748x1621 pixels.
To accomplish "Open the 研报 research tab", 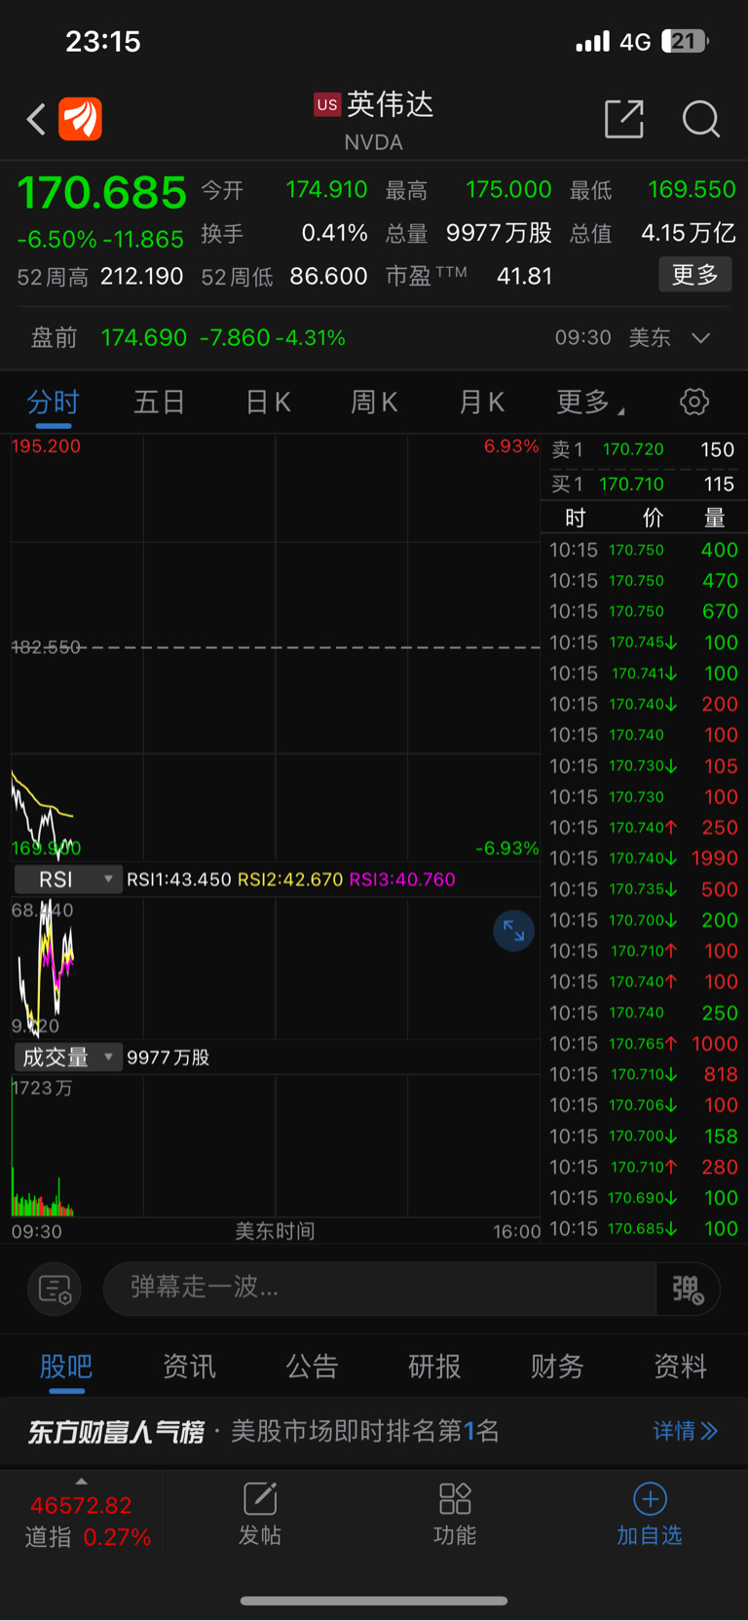I will click(434, 1367).
